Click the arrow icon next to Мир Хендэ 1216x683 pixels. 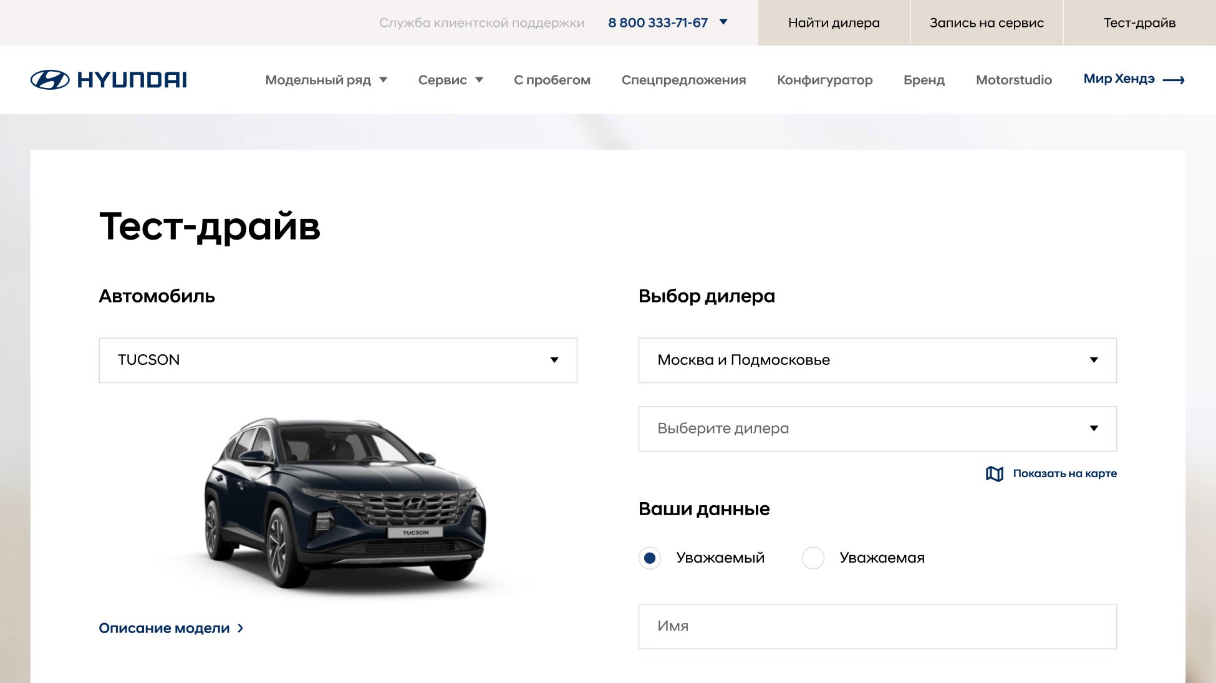coord(1174,80)
